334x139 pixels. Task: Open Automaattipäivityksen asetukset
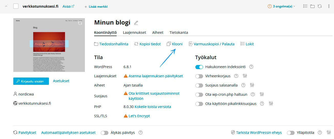pos(68,133)
